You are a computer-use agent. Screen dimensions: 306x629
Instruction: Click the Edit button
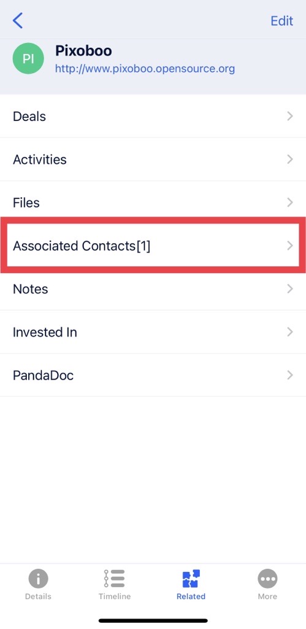[x=281, y=21]
